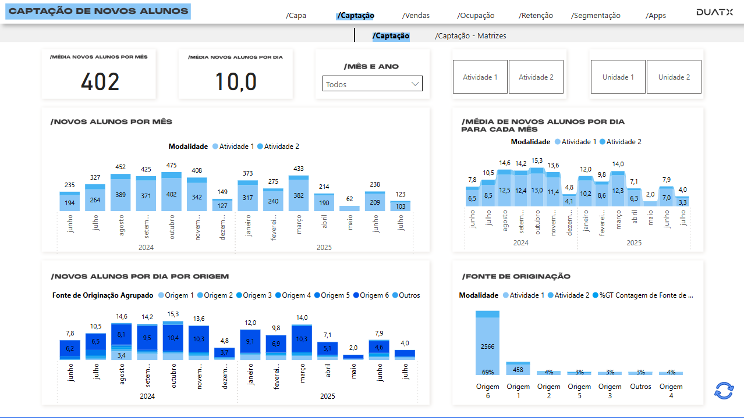Click the CAPTAÇÃO DE NOVOS ALUNOS title
Screen dimensions: 744x418
click(97, 11)
